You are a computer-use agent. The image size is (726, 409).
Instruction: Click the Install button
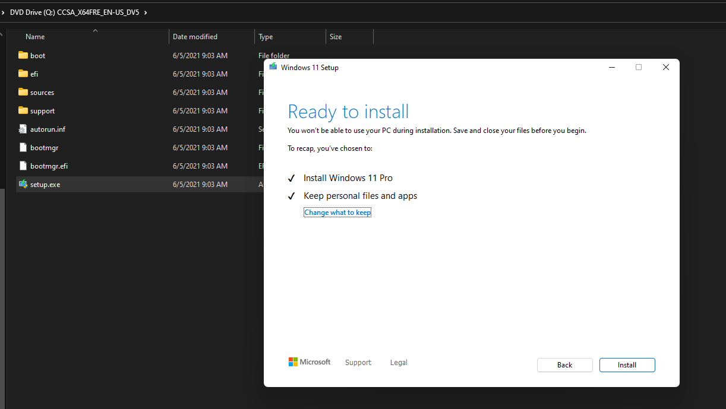627,365
